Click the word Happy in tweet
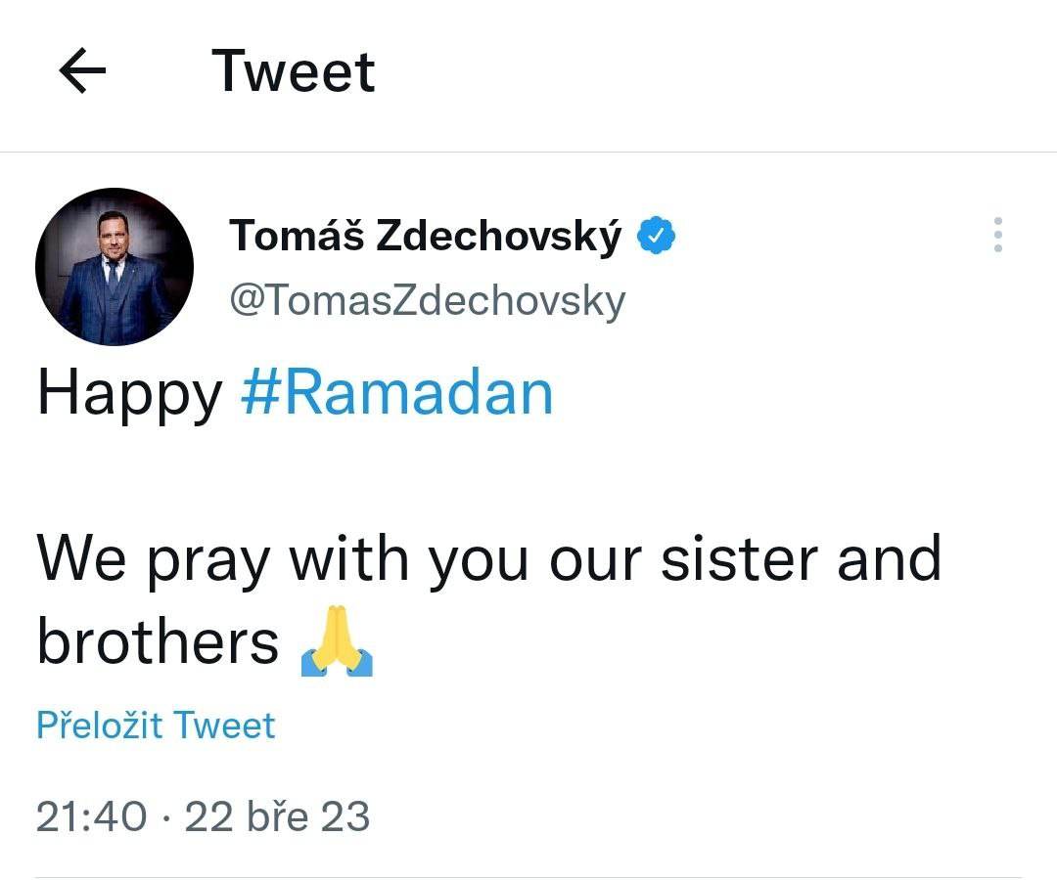This screenshot has height=880, width=1057. [x=129, y=394]
